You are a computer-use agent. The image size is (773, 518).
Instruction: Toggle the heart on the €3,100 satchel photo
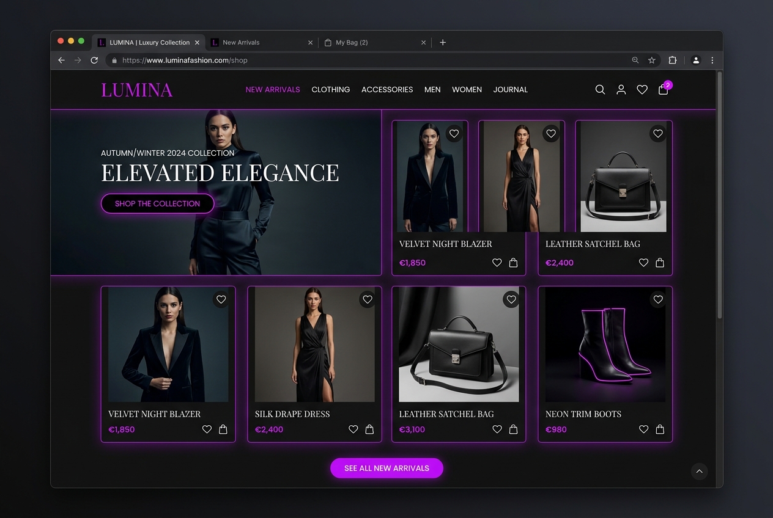tap(511, 299)
